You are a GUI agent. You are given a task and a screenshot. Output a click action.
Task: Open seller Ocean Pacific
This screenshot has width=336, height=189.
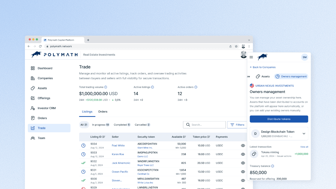point(120,172)
